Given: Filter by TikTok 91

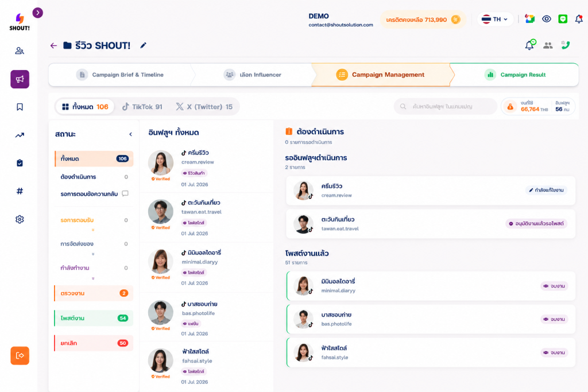Looking at the screenshot, I should [x=142, y=107].
